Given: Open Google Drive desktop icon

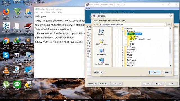Looking at the screenshot, I should pos(17,27).
